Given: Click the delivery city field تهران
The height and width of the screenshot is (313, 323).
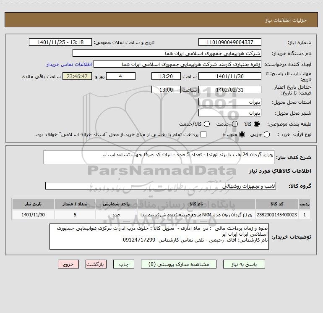Looking at the screenshot, I should click(x=230, y=113).
